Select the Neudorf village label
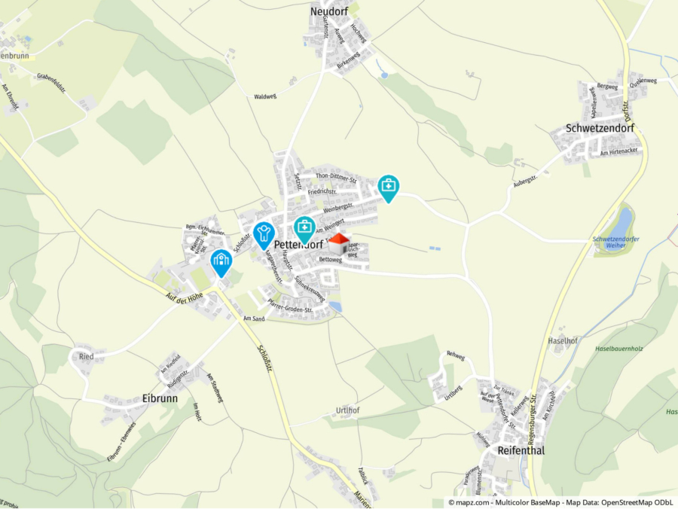 tap(329, 11)
